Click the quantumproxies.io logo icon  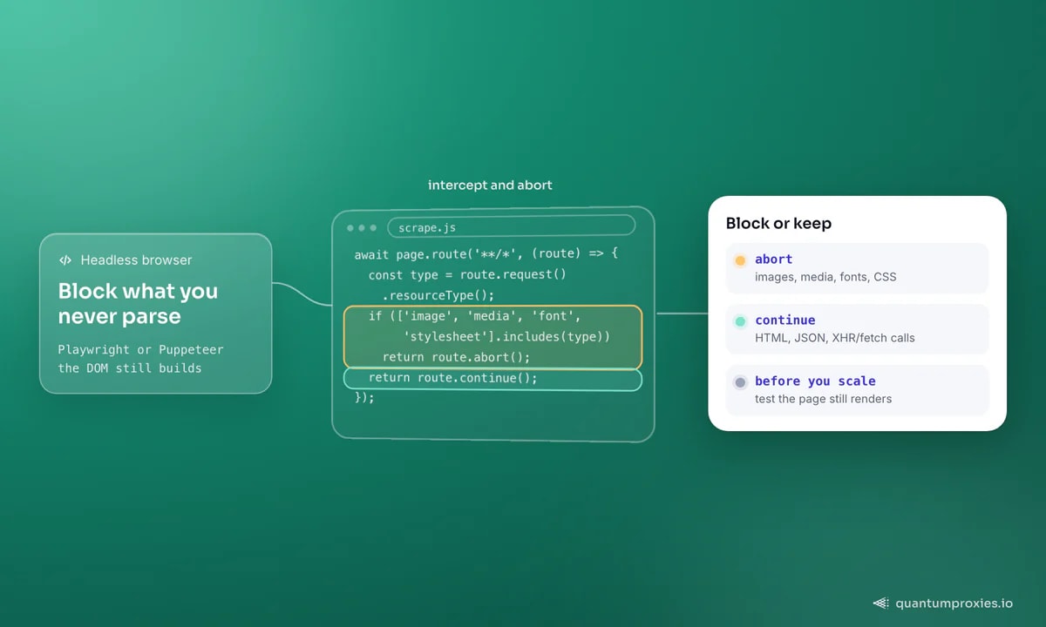coord(881,603)
